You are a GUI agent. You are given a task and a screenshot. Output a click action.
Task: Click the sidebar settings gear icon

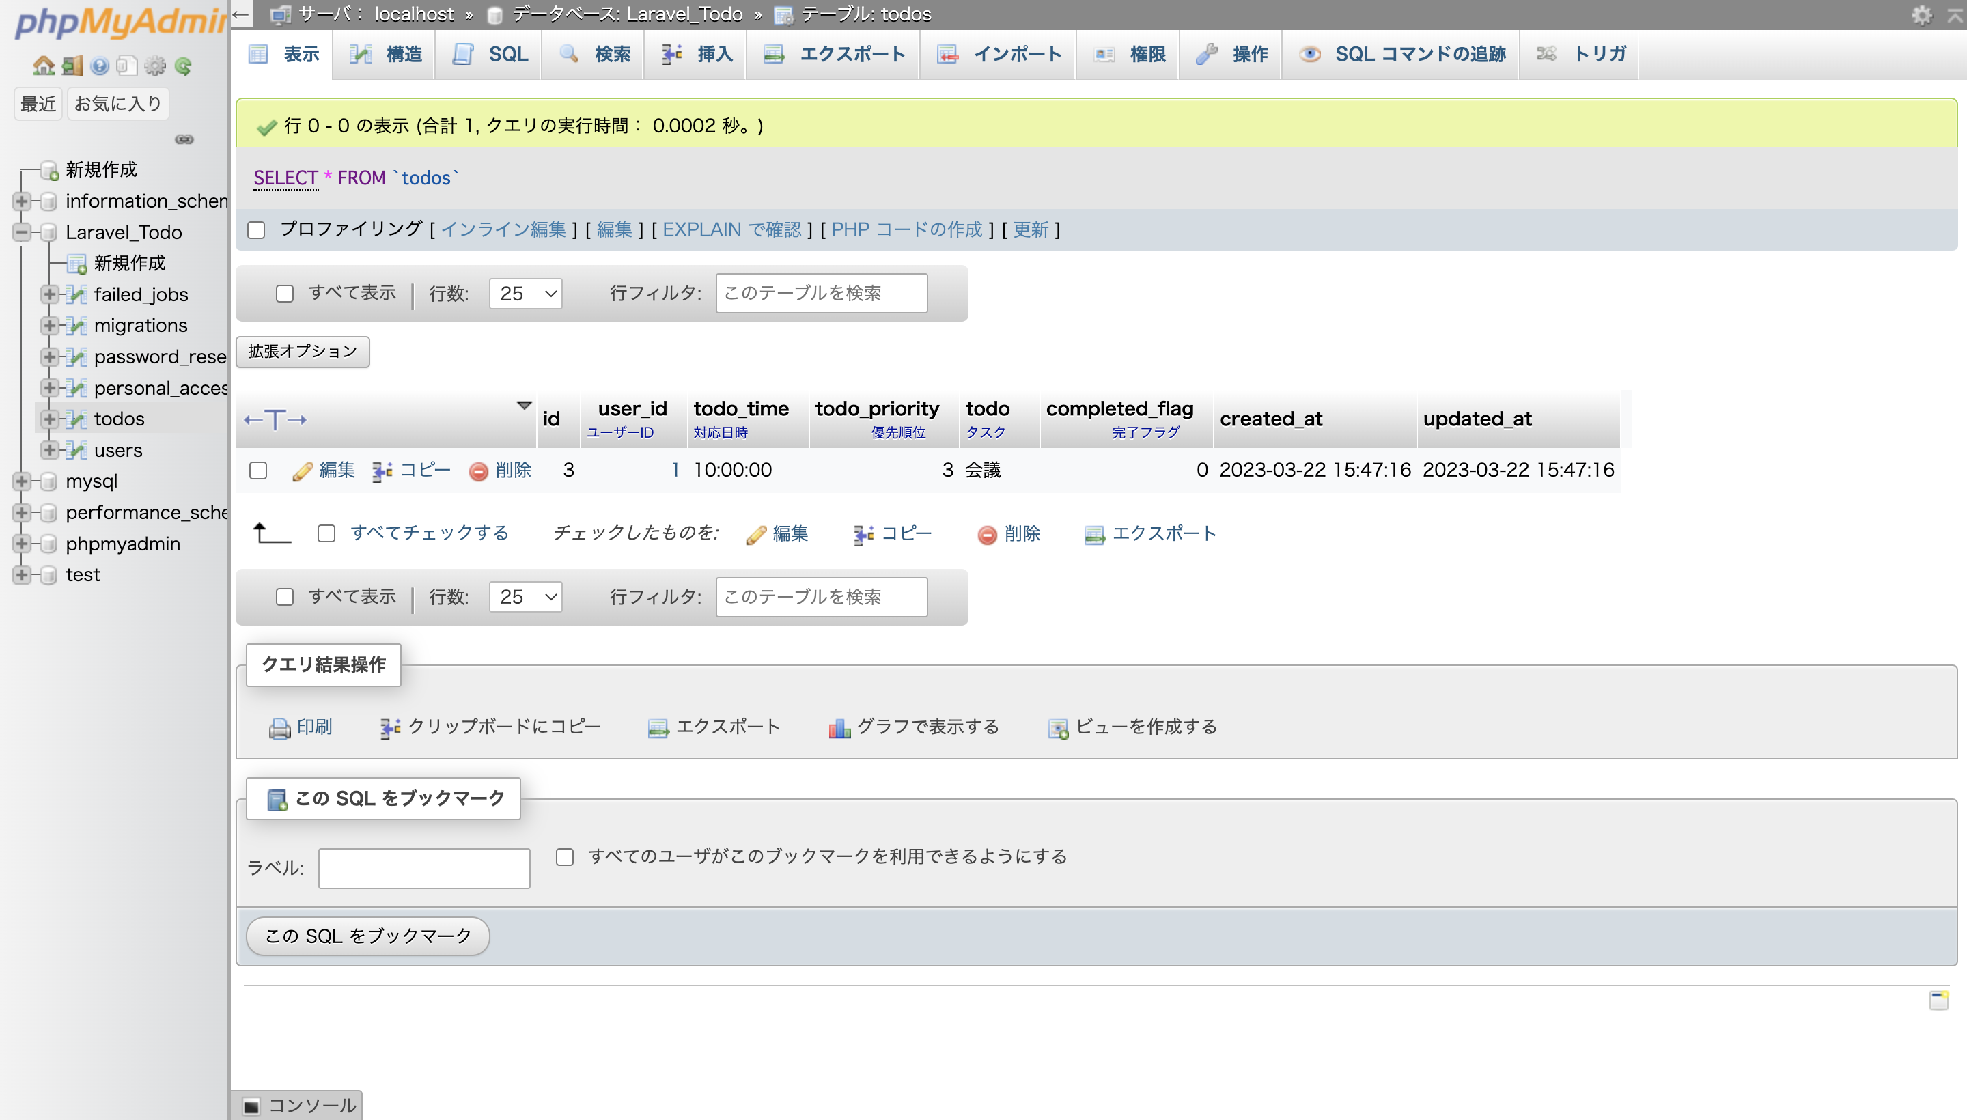(154, 66)
